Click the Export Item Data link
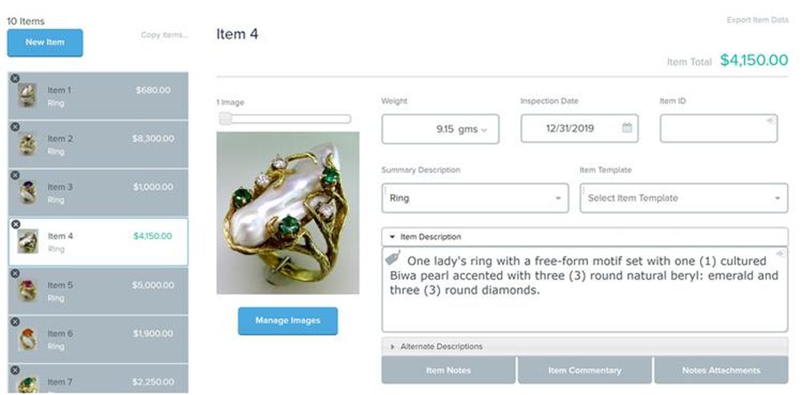The image size is (803, 395). coord(757,20)
